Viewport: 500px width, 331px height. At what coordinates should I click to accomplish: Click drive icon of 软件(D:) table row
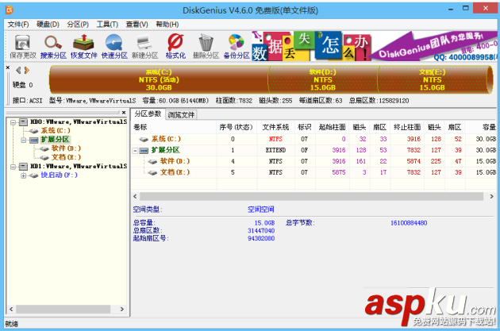click(x=152, y=161)
